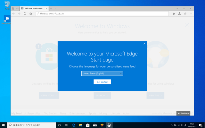The height and width of the screenshot is (128, 205).
Task: Show hidden system tray icons
Action: 172,125
